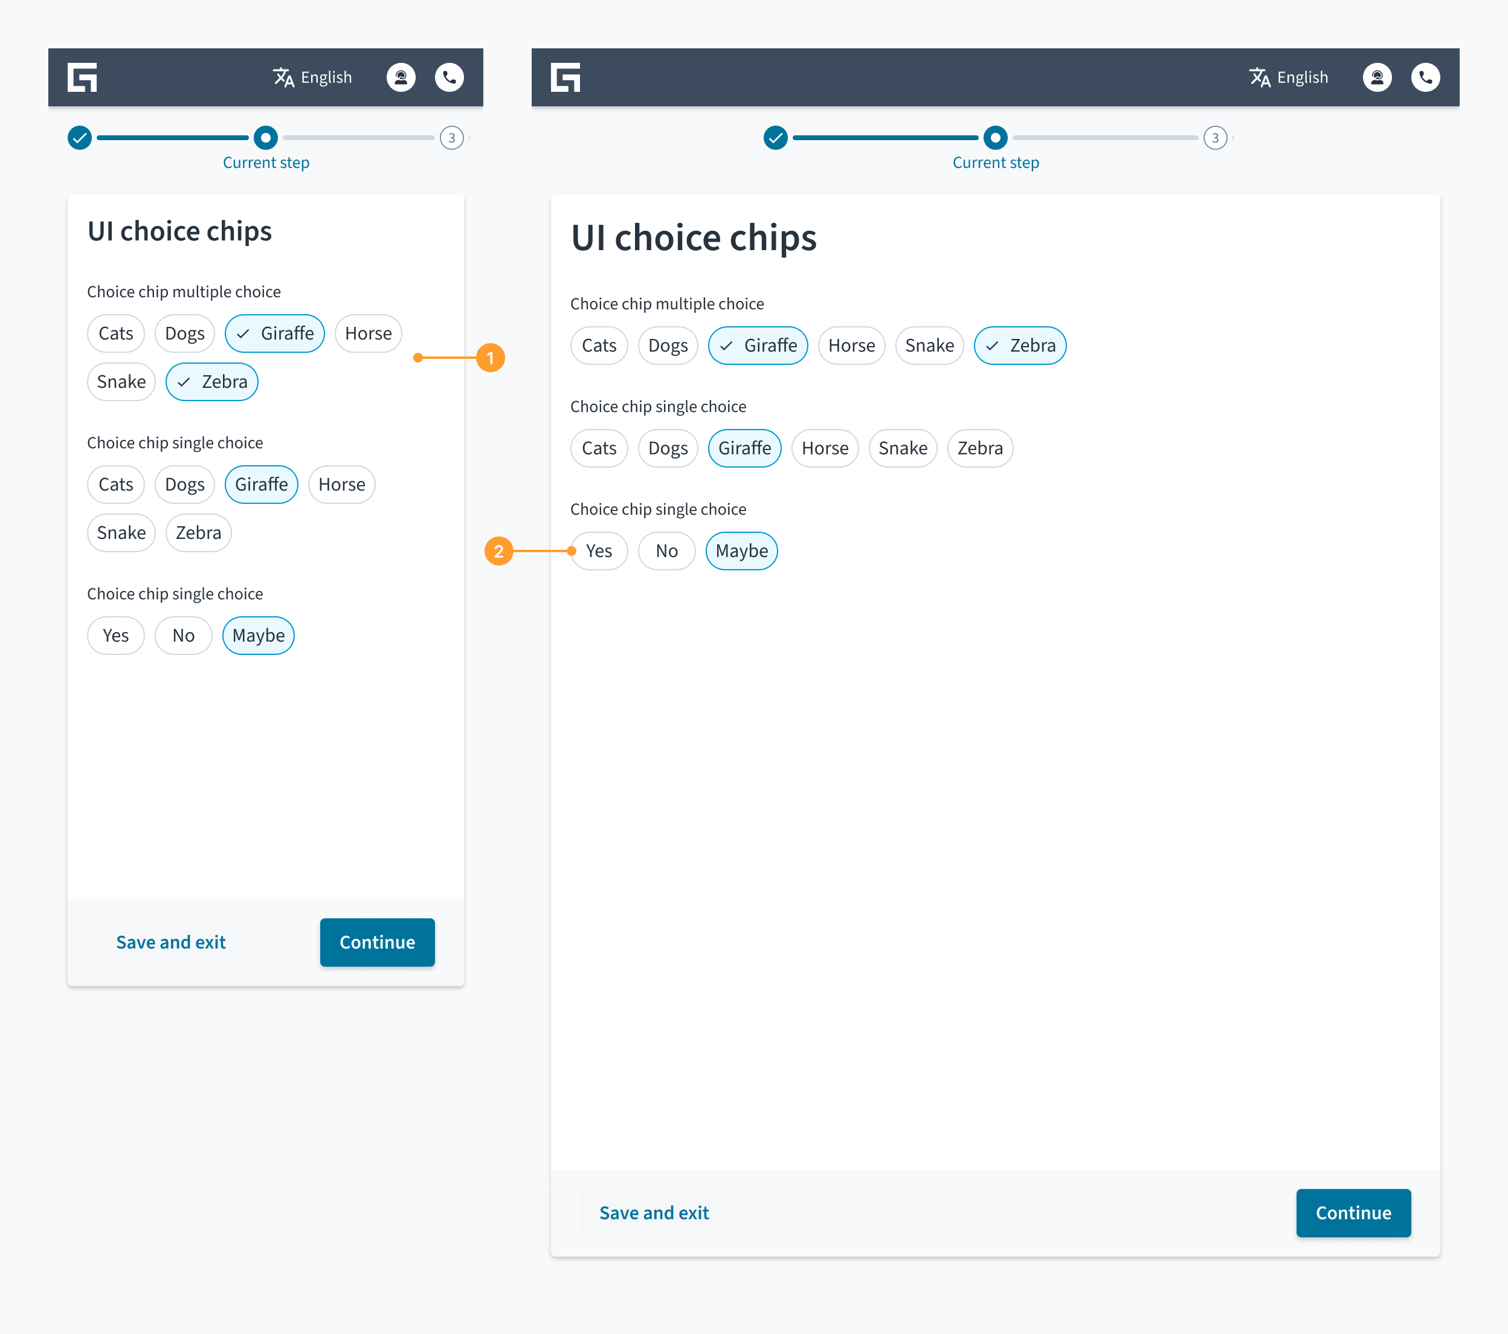
Task: Toggle the checked Zebra chip in desktop multiple choice
Action: click(1020, 346)
